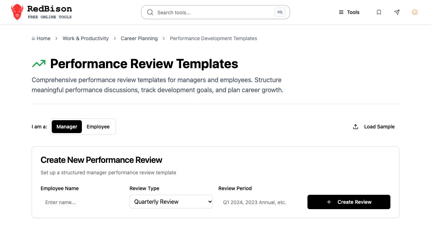431x226 pixels.
Task: Click the paper plane share icon
Action: 397,12
